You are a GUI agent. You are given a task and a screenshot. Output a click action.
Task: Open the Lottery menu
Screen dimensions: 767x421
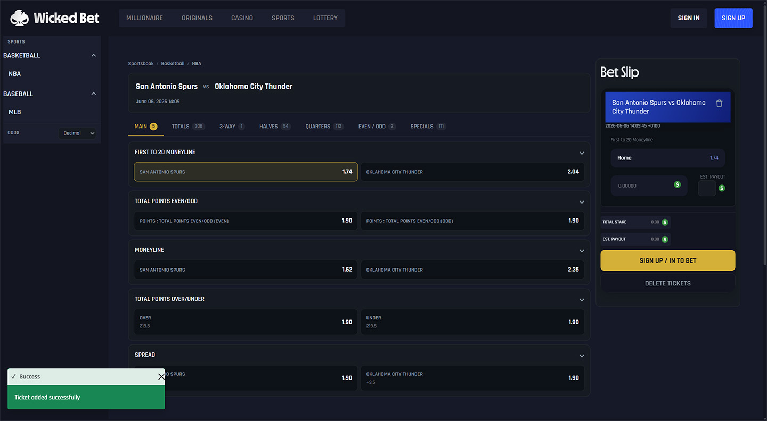click(x=325, y=18)
